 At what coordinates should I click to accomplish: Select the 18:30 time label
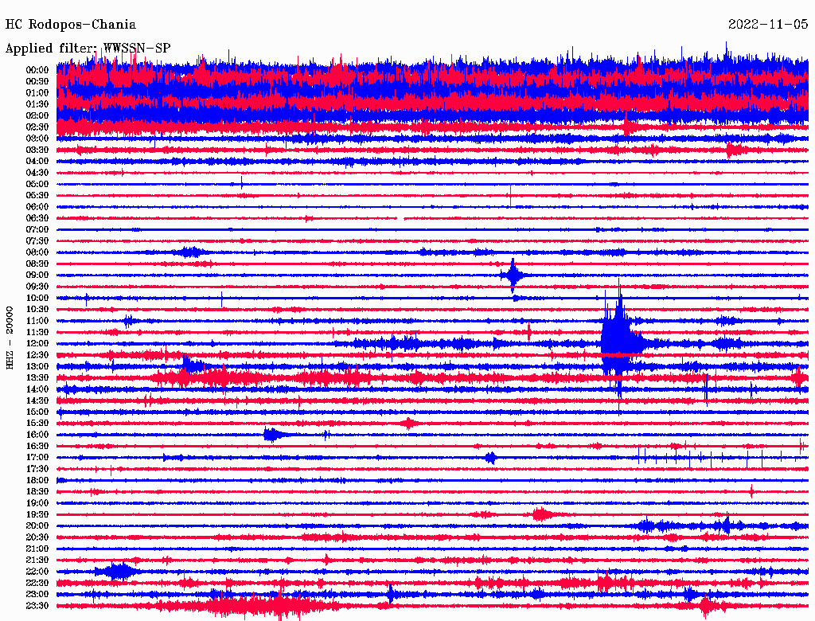[x=37, y=492]
